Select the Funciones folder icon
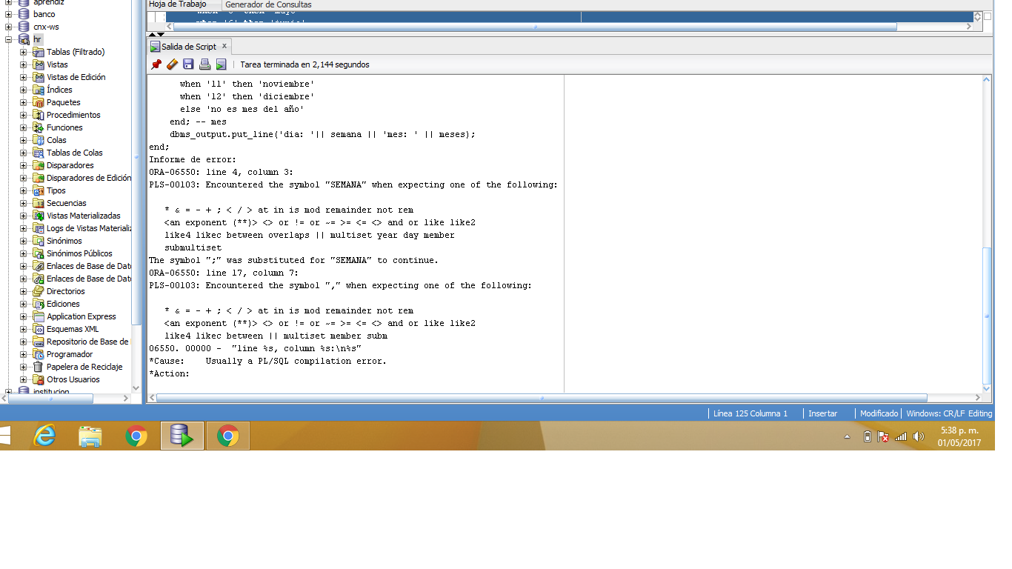The height and width of the screenshot is (569, 1012). (39, 127)
